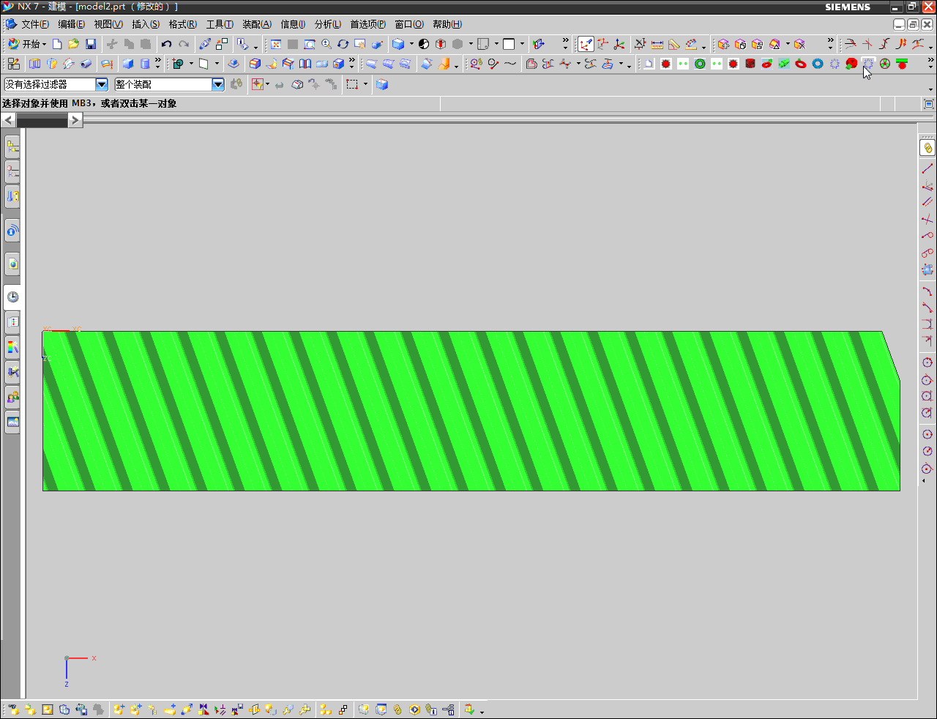Open the Sketch tool icon
937x719 pixels.
pos(14,64)
